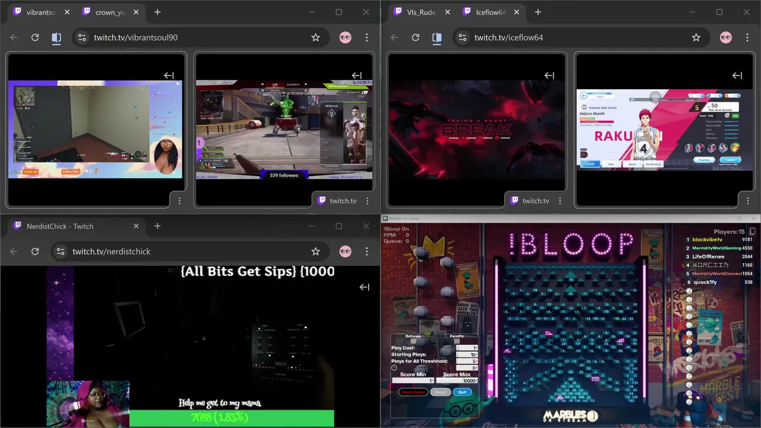This screenshot has width=761, height=428.
Task: Go back in NerdistChick Chrome window
Action: [x=14, y=251]
